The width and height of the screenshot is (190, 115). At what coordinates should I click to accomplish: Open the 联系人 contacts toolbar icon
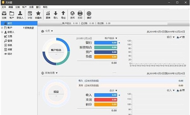point(20,15)
